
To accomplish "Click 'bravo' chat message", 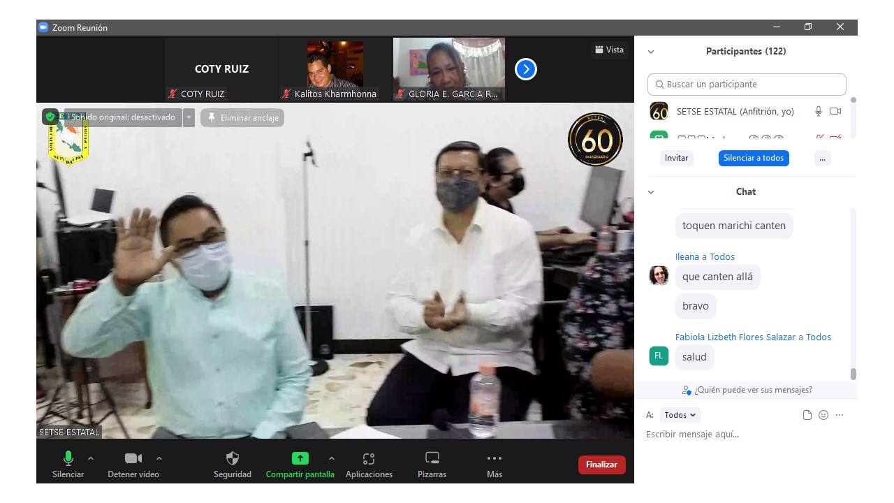I will 696,306.
